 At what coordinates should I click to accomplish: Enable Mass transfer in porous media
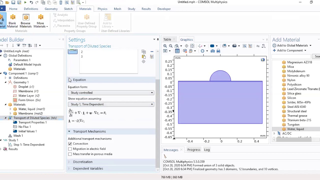70,154
